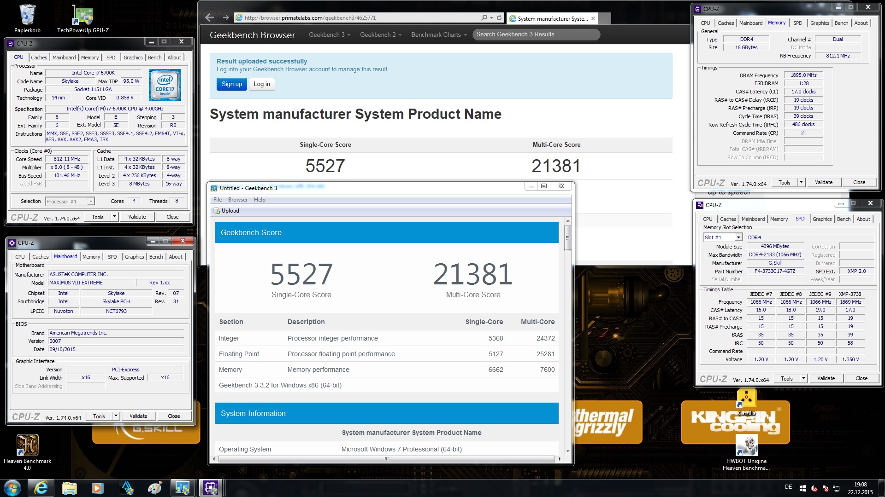Expand the Geekbench 3 nav dropdown
Image resolution: width=885 pixels, height=497 pixels.
[330, 35]
